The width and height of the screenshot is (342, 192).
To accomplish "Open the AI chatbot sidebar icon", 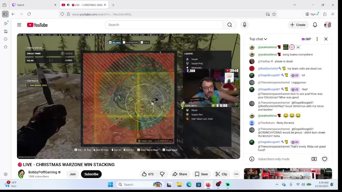I will click(x=6, y=23).
